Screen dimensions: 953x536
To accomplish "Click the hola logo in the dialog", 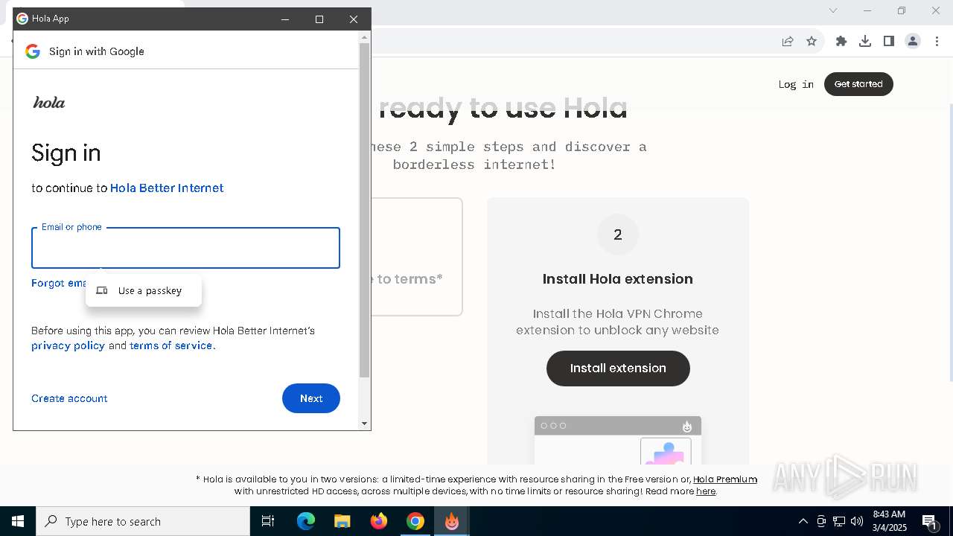I will [49, 103].
